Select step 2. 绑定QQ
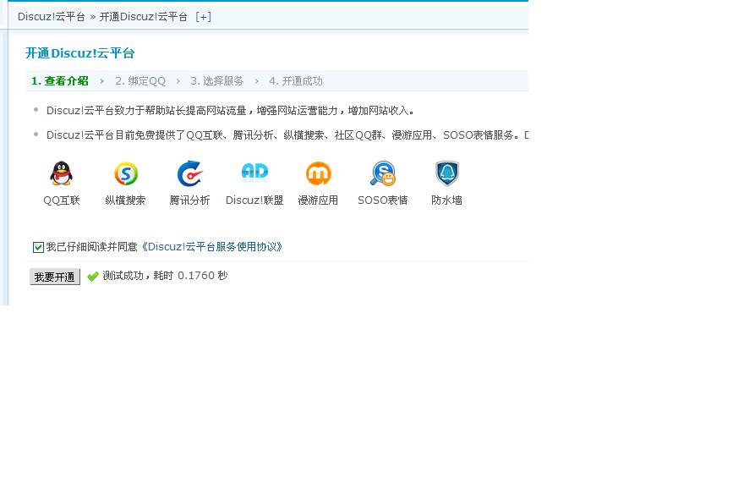The image size is (733, 494). point(140,81)
